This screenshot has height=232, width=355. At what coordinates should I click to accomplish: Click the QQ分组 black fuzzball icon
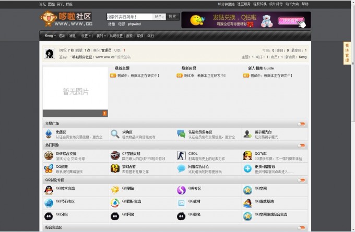(x=49, y=216)
